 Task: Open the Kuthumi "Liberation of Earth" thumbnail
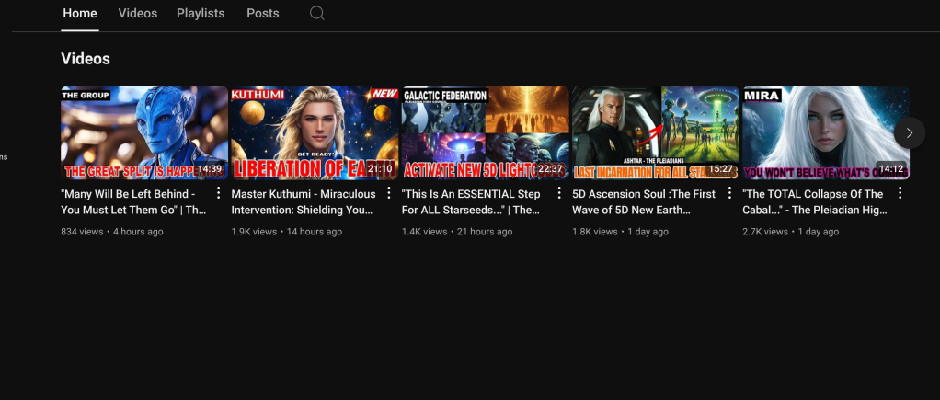coord(315,132)
